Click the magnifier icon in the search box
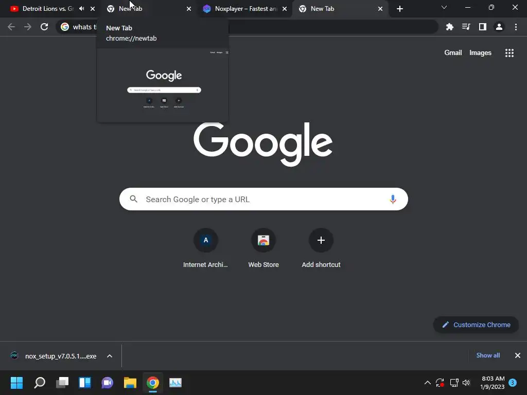 [133, 199]
